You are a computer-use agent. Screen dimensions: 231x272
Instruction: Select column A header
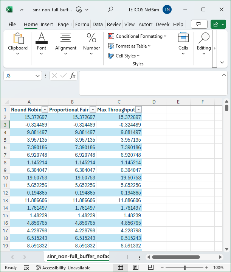(29, 102)
